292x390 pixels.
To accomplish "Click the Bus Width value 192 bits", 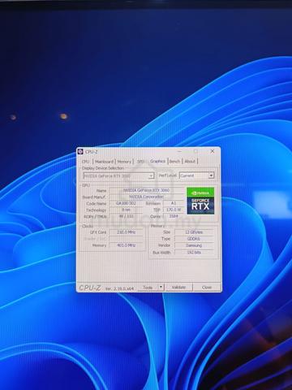I will coord(194,253).
